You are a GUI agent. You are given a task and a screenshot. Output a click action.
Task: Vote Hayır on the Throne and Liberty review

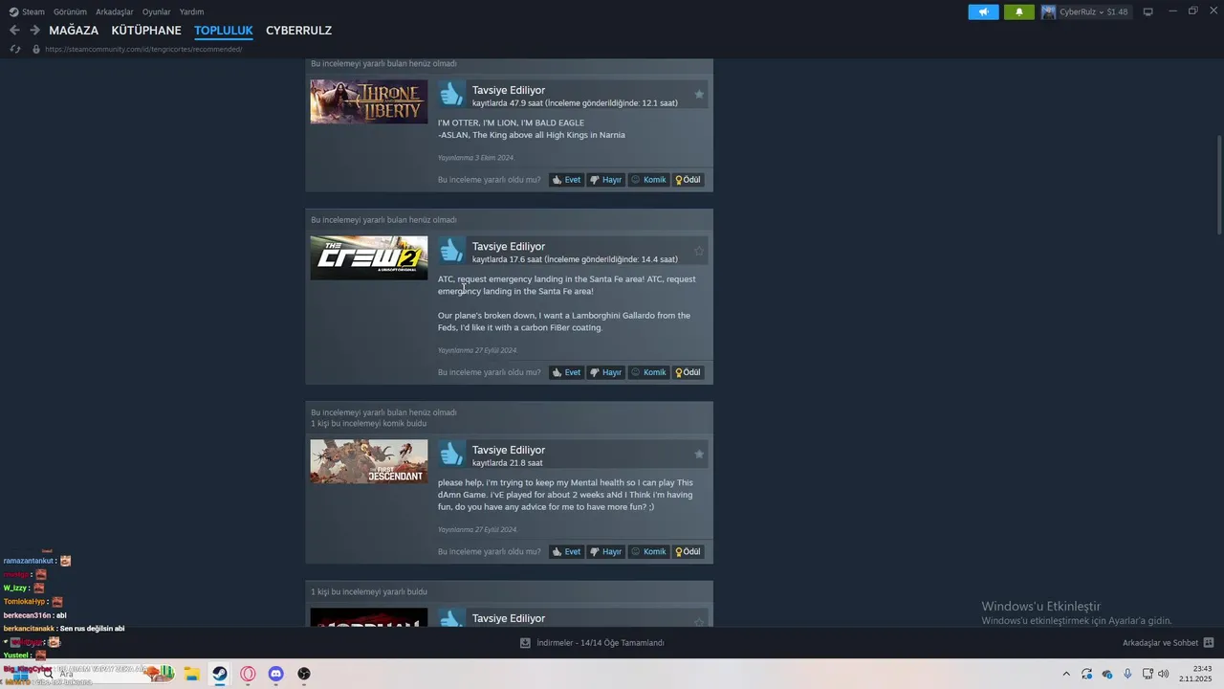(606, 180)
